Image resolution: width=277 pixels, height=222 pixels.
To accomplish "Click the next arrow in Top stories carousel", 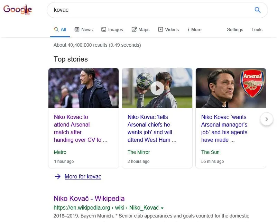I will (267, 119).
